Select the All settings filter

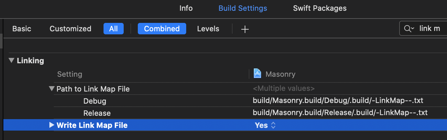(114, 29)
